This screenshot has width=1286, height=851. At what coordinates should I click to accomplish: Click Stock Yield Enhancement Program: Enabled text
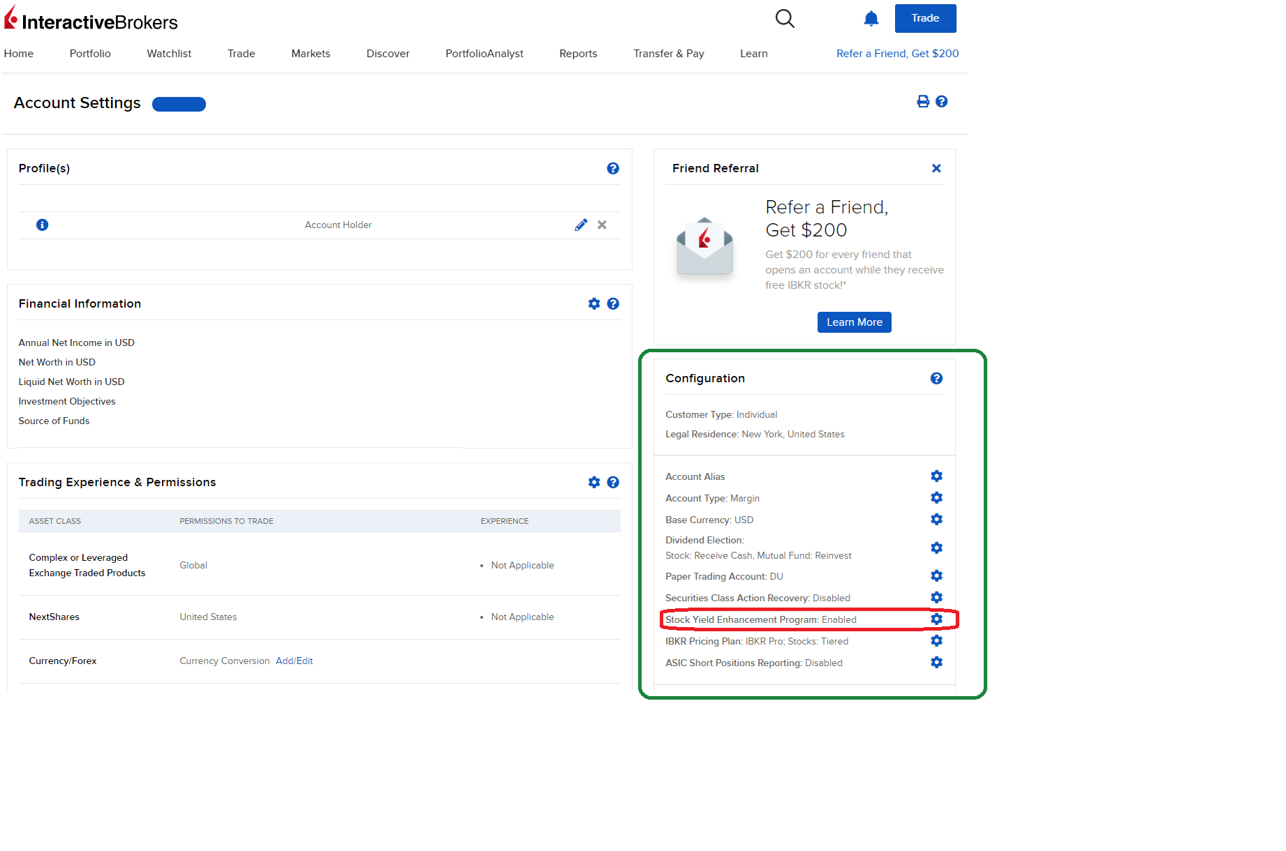pos(761,619)
